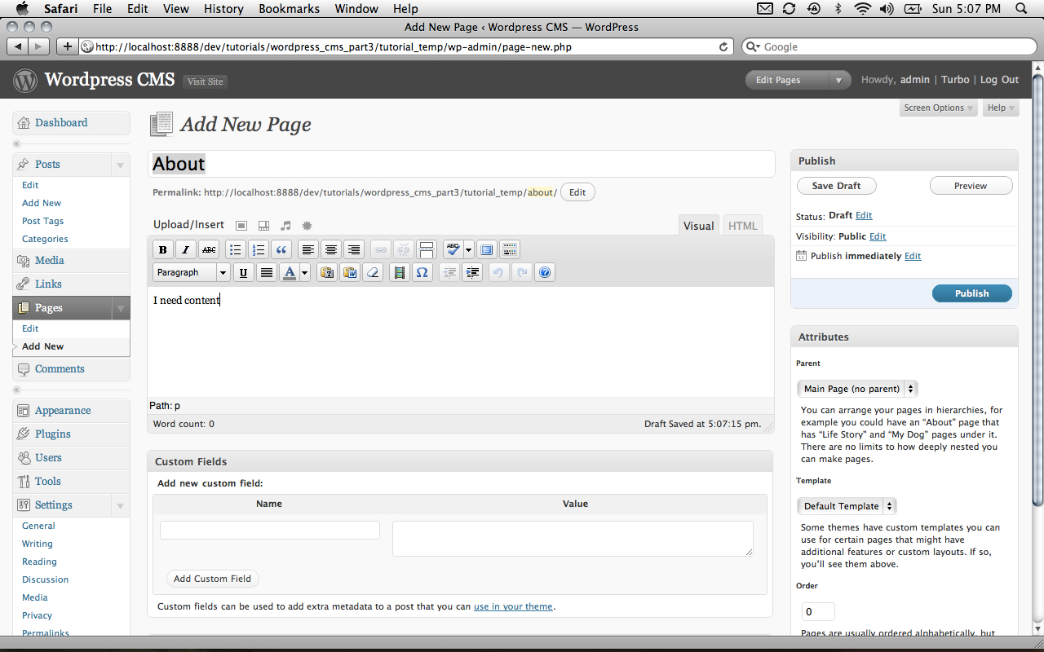This screenshot has width=1044, height=652.
Task: Toggle bold formatting in editor
Action: 162,249
